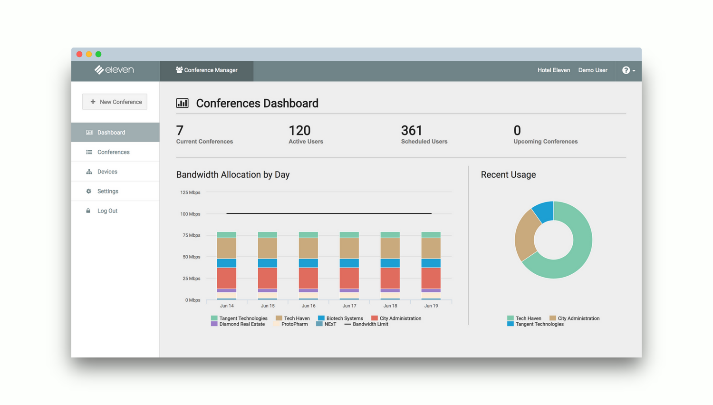The width and height of the screenshot is (713, 405).
Task: Click the Jun 14 stacked bar
Action: [227, 266]
